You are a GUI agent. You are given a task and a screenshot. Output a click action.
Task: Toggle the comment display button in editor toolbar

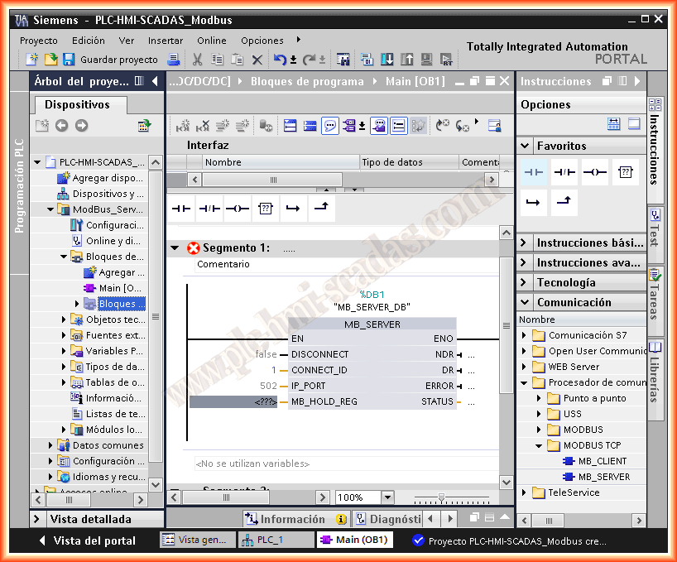point(329,126)
